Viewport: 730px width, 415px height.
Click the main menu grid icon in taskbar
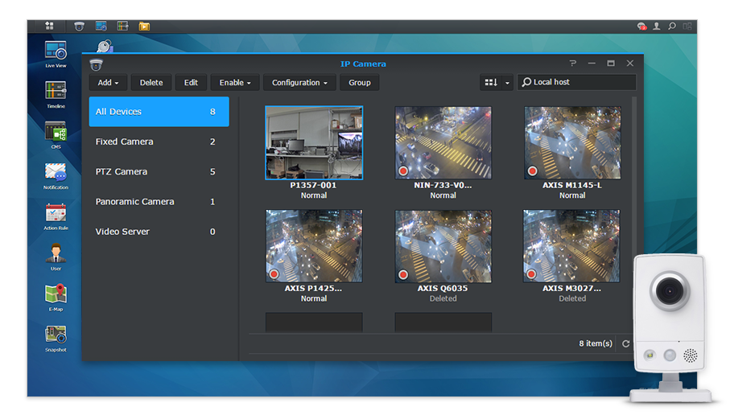[x=49, y=27]
